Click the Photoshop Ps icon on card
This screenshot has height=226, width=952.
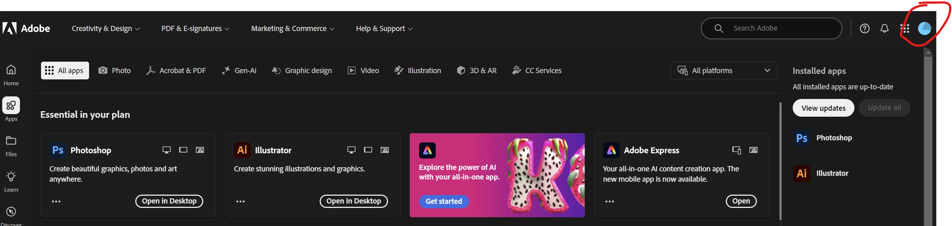point(58,150)
